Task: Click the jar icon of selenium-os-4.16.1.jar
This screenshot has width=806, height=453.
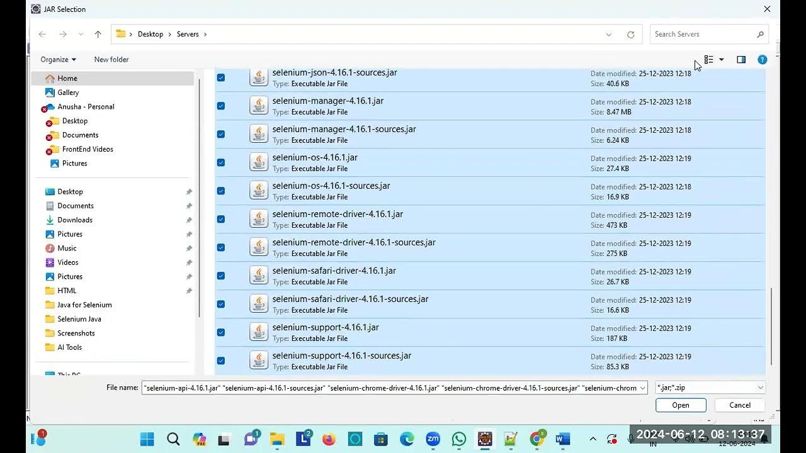Action: coord(259,162)
